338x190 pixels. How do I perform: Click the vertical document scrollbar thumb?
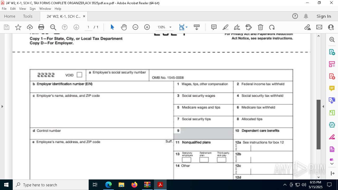click(x=318, y=125)
